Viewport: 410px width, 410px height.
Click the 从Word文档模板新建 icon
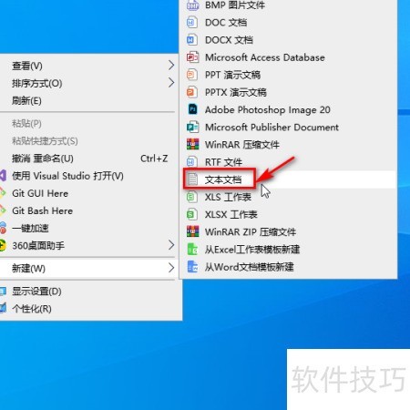(x=192, y=267)
